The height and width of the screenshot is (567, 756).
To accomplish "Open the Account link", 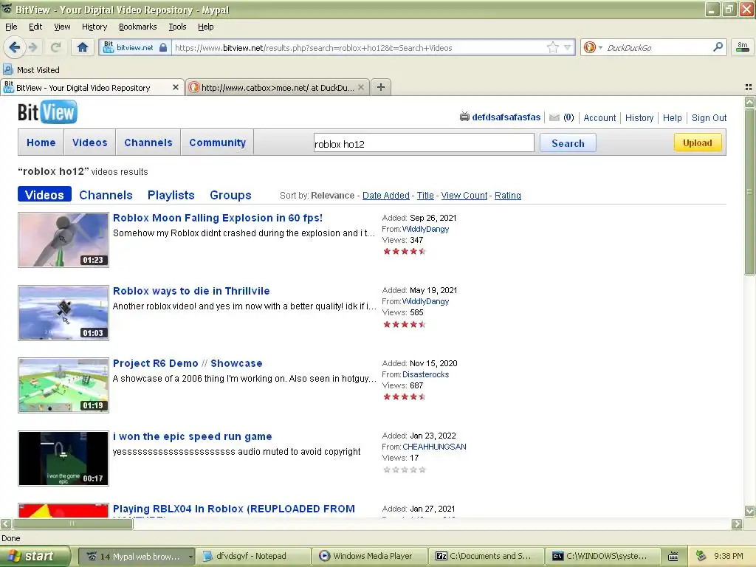I will click(x=599, y=117).
